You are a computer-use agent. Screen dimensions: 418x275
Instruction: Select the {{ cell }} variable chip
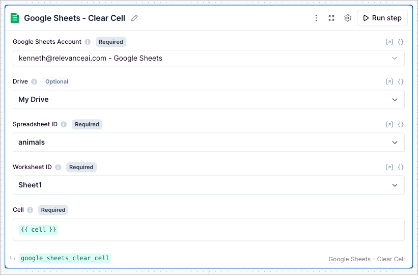click(x=38, y=230)
